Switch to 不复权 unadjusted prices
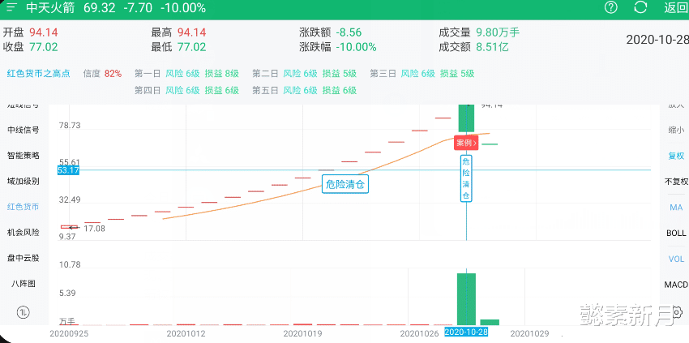Screen dimensions: 689x343 676,182
